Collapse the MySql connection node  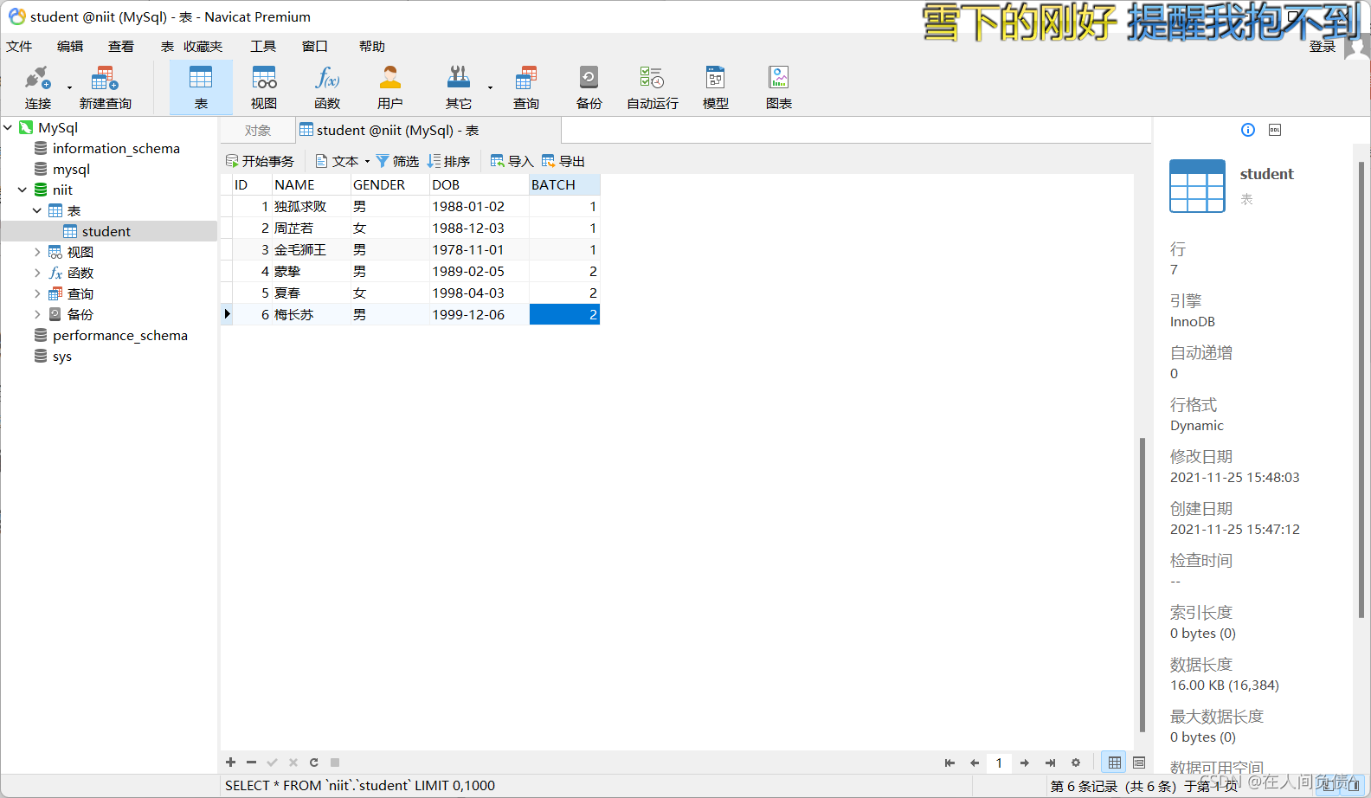pyautogui.click(x=8, y=127)
